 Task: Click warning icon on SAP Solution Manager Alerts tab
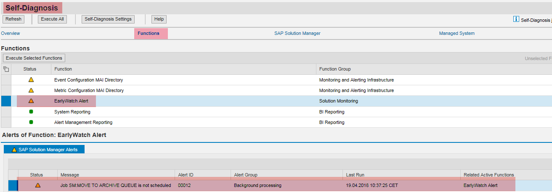coord(14,150)
